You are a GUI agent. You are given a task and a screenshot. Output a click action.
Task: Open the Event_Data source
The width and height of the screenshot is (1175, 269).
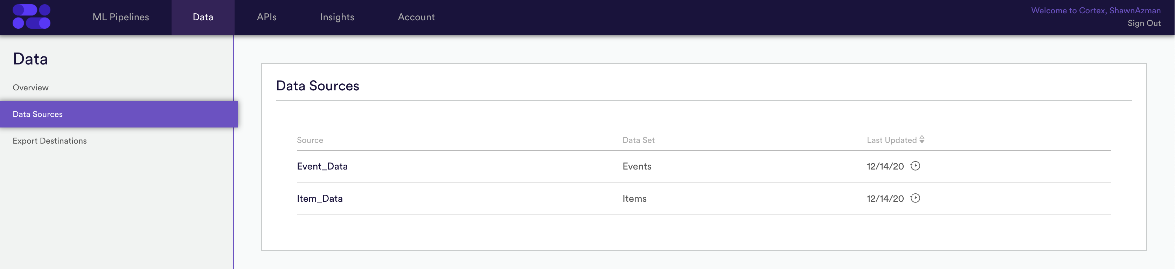[x=322, y=166]
